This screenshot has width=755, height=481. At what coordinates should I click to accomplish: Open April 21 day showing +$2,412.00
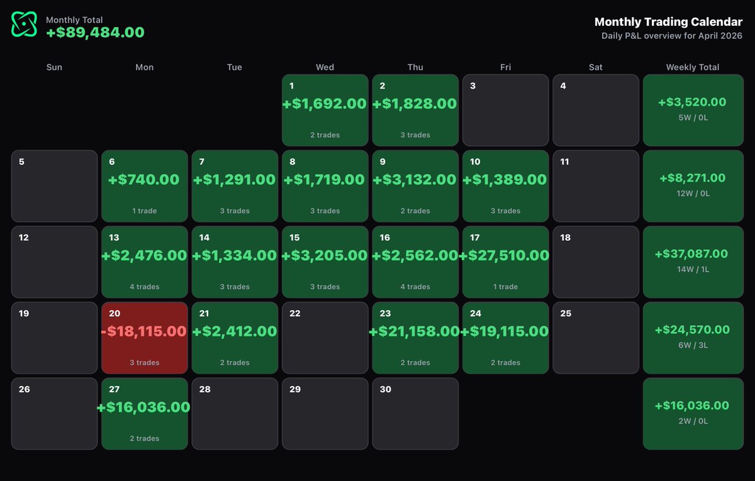tap(235, 338)
